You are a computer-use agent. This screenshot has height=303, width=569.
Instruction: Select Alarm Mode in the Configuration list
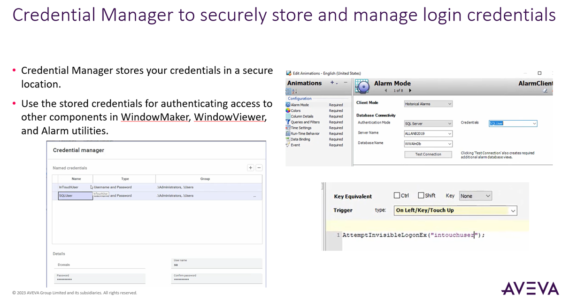pos(300,105)
